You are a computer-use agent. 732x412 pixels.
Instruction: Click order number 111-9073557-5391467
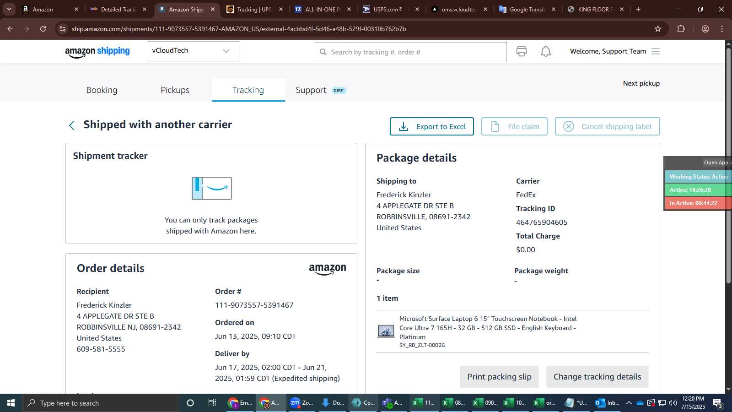254,305
